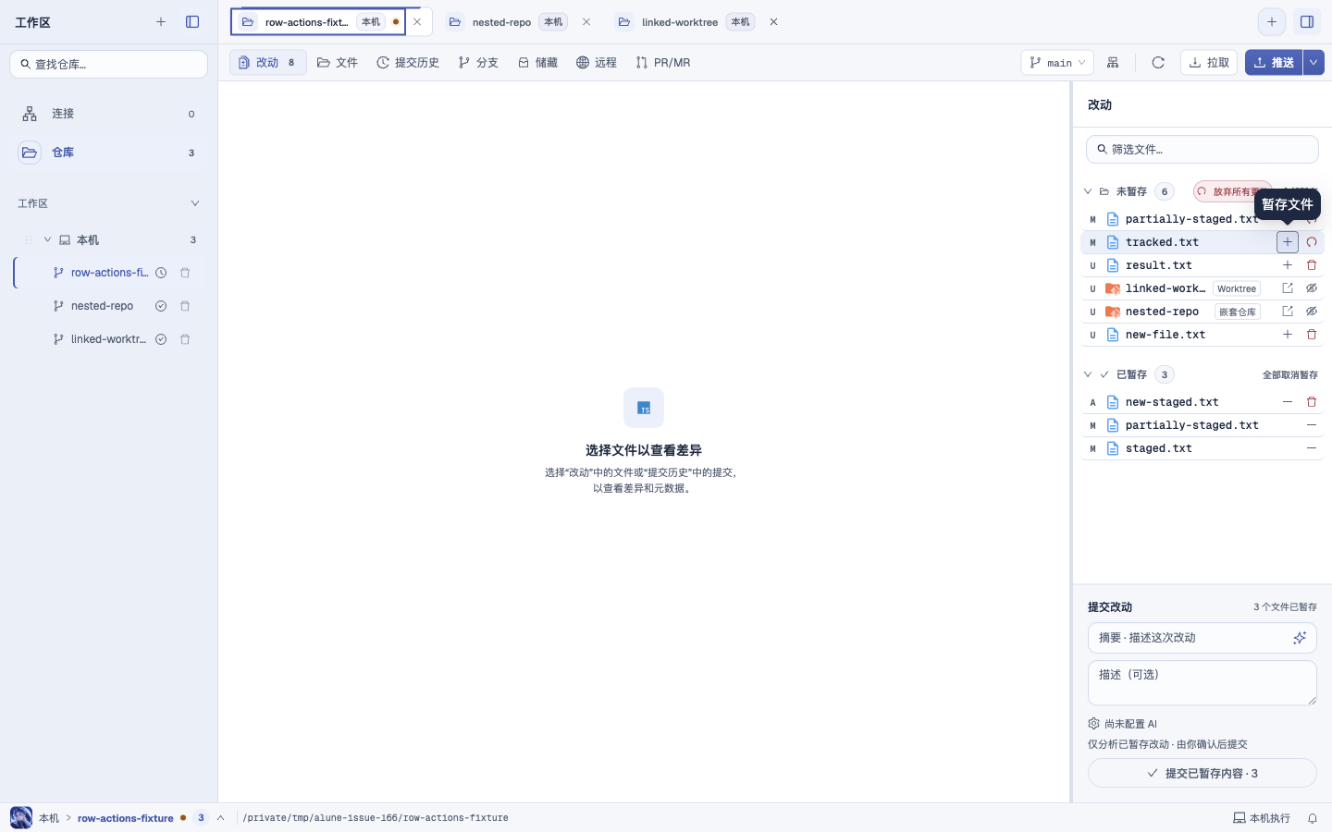Viewport: 1332px width, 832px height.
Task: Open the PR/MR tab
Action: tap(663, 63)
